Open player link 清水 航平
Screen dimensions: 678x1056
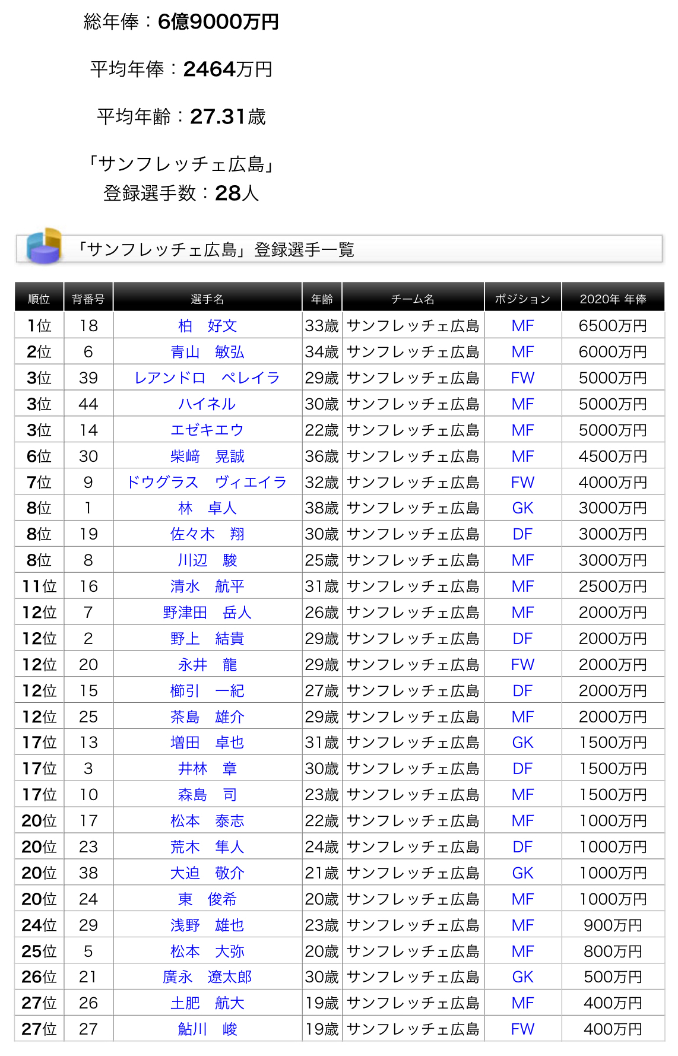click(x=207, y=586)
